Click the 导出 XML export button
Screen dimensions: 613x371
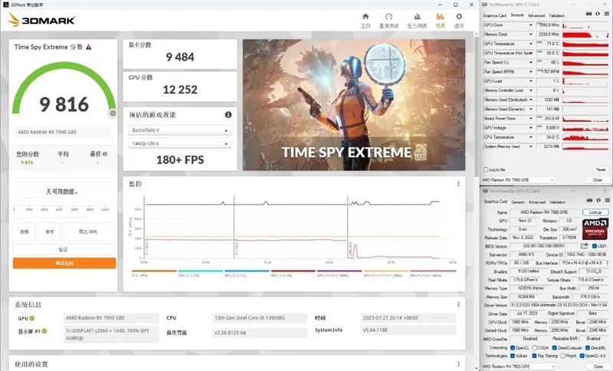click(x=88, y=231)
